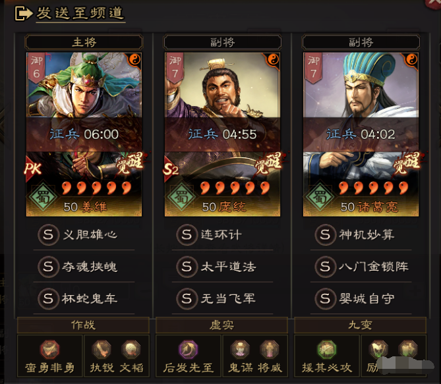This screenshot has width=441, height=384.
Task: Select the 义胆雄心 skill entry
Action: [x=84, y=234]
